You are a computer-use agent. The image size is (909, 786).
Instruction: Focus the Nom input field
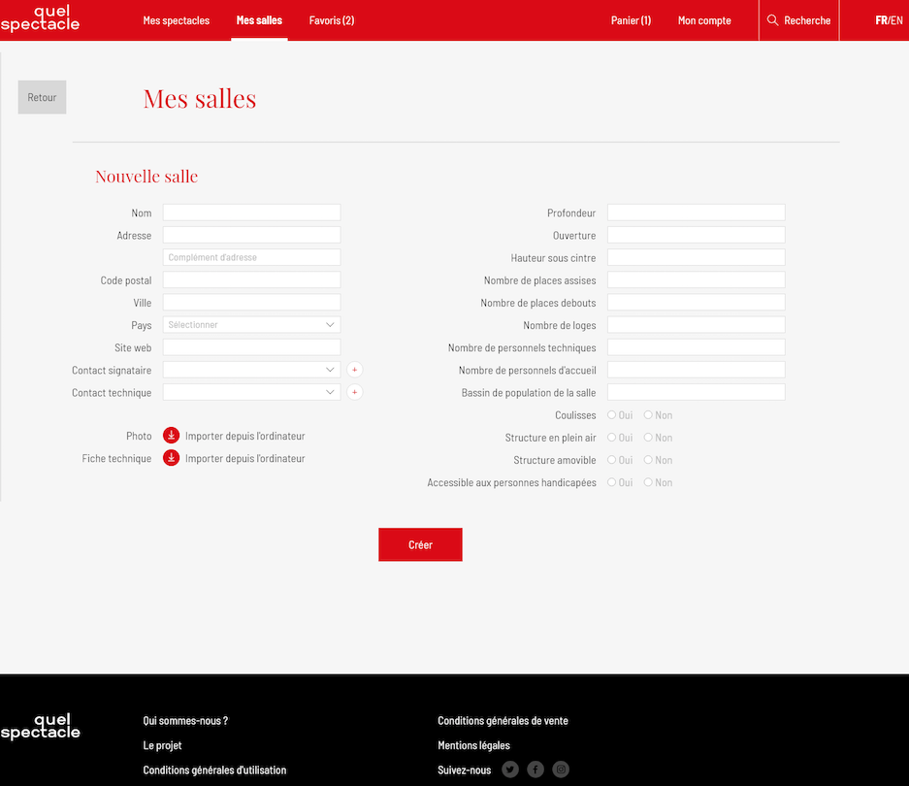click(x=251, y=213)
